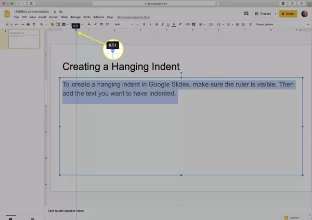Choose the Select arrow cursor tool
Viewport: 312px width, 220px height.
click(53, 24)
